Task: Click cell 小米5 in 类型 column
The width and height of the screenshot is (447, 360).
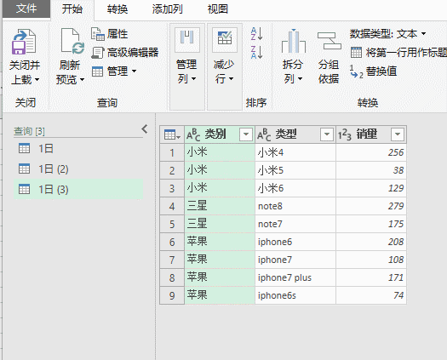Action: tap(295, 170)
